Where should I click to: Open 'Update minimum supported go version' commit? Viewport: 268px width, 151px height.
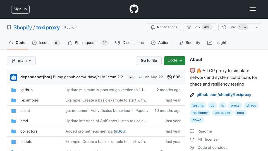106,90
